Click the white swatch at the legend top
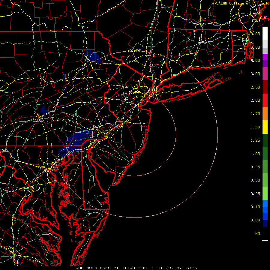Screen dimensions: 270x270 [265, 33]
